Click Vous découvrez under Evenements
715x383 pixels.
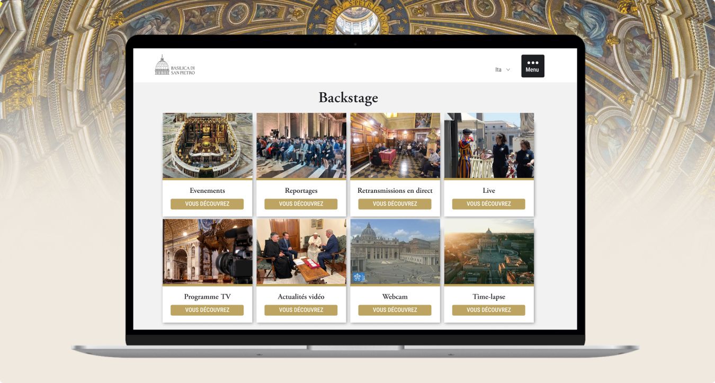[207, 204]
